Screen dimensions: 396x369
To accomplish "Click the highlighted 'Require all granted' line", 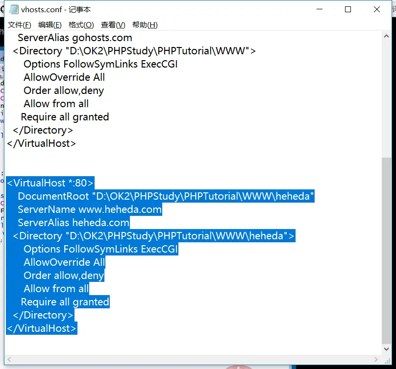I will click(x=65, y=302).
